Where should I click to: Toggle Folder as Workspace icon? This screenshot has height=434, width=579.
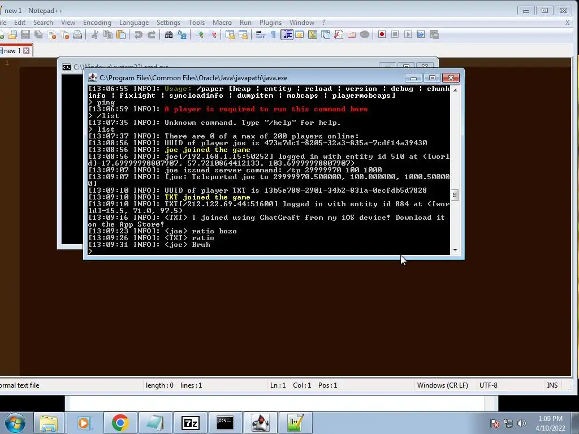[x=352, y=34]
